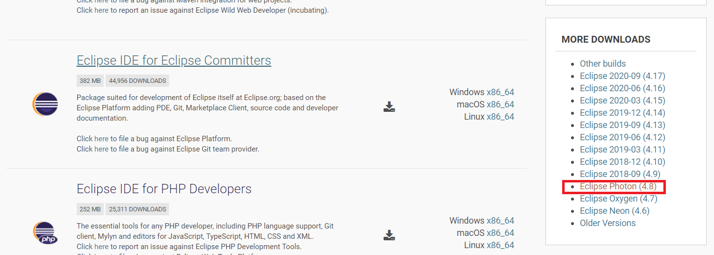Open Other builds link

tap(603, 64)
